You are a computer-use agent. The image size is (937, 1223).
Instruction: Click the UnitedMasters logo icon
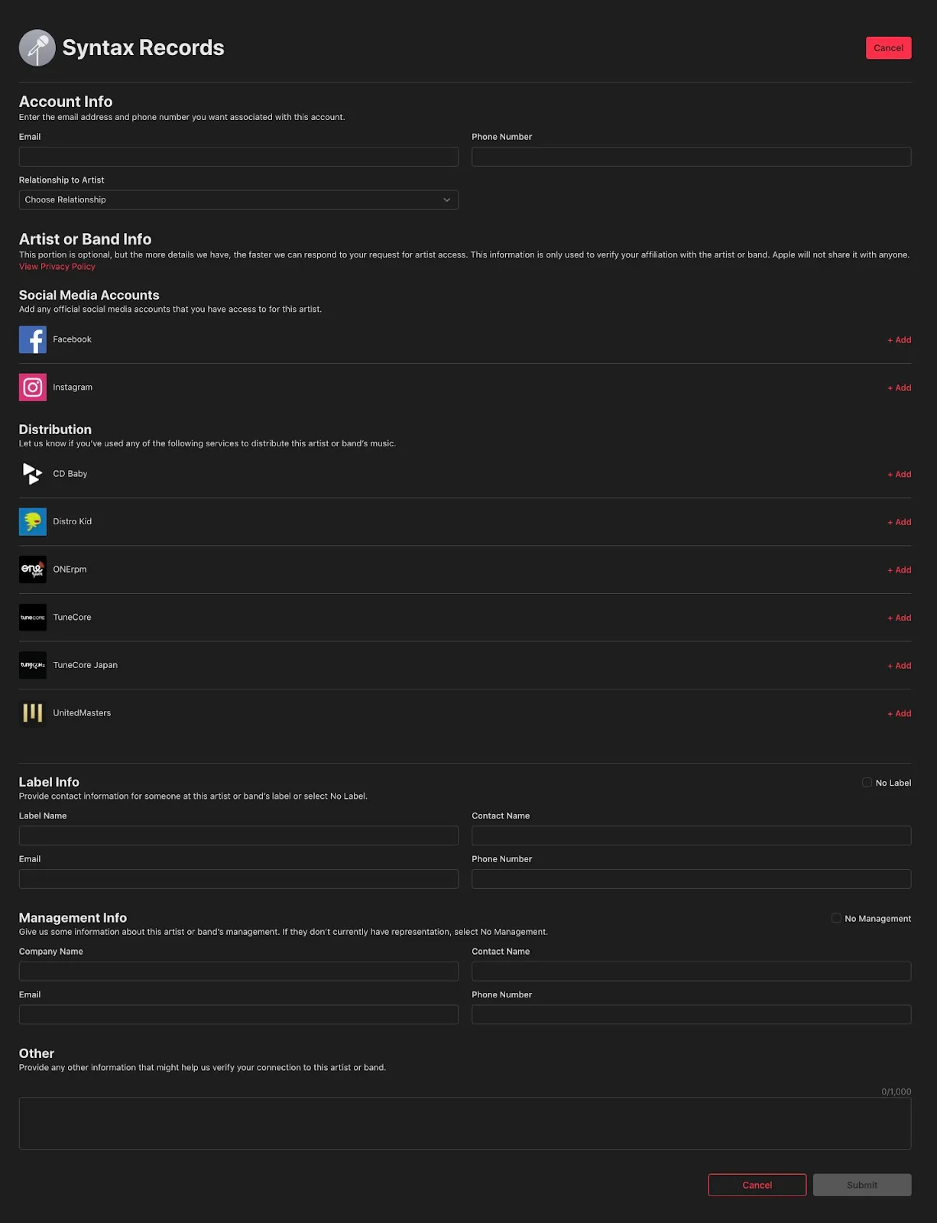coord(33,713)
